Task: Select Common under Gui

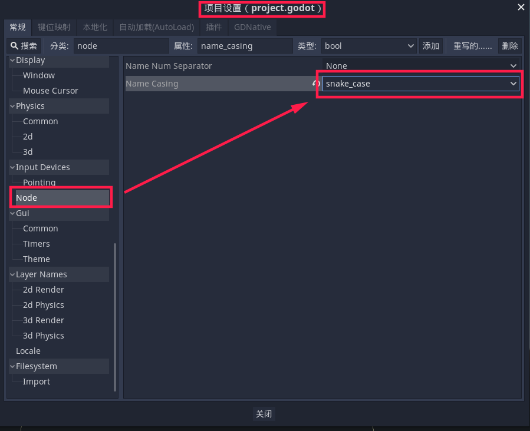Action: point(40,228)
